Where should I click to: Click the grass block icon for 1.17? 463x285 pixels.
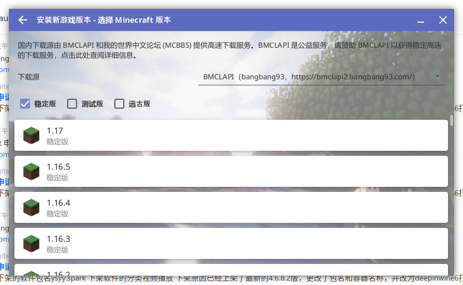31,135
